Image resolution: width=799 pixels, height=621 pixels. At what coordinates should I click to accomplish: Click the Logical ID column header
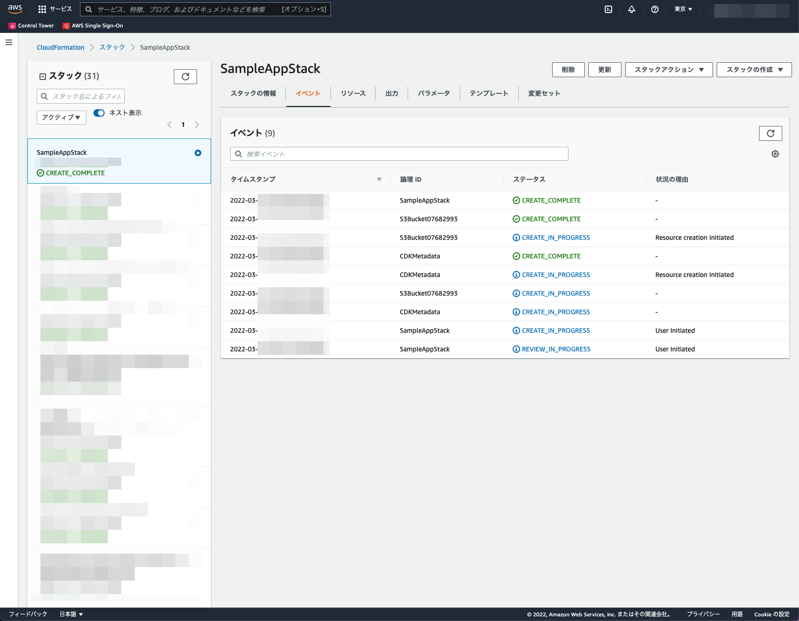point(410,179)
